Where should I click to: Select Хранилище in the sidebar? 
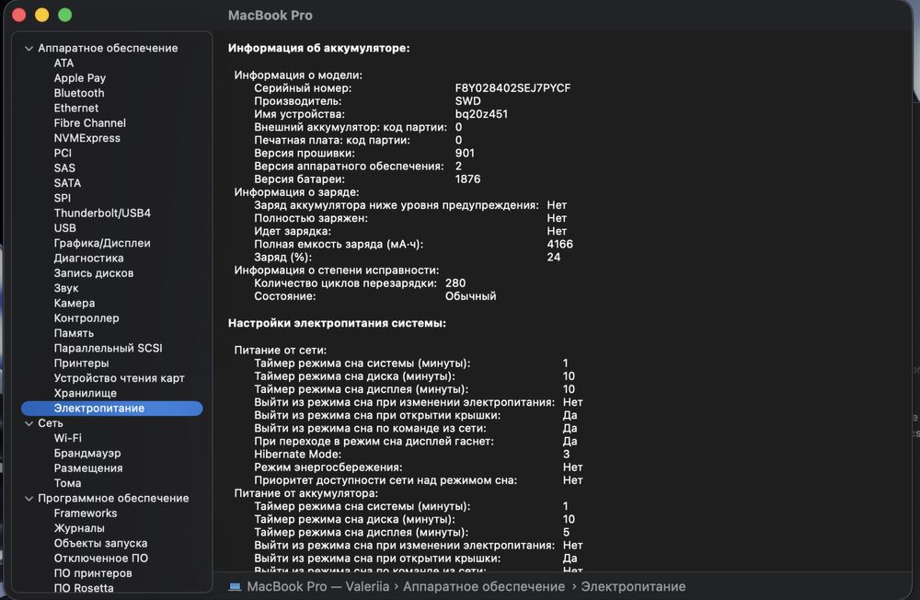tap(85, 393)
